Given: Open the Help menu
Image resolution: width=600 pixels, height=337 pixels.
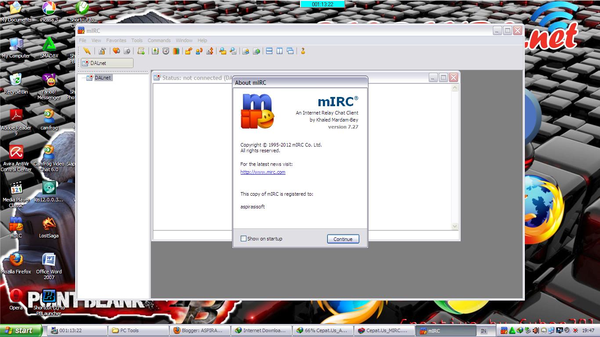Looking at the screenshot, I should (202, 40).
